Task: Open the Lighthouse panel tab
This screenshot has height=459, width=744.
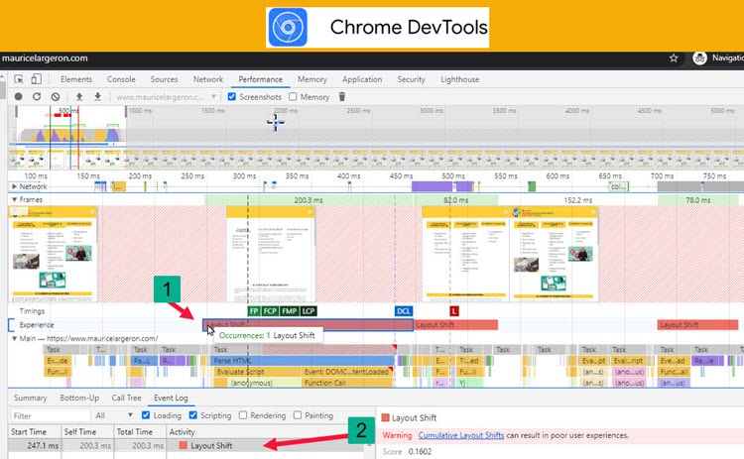Action: [459, 79]
